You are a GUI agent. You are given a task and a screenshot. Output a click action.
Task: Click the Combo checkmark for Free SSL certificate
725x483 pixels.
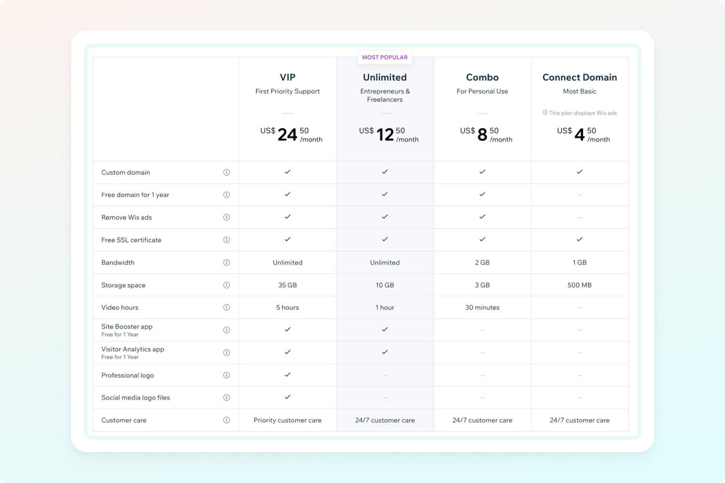tap(482, 240)
